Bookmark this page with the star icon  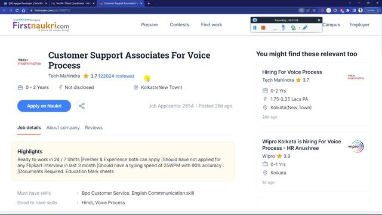click(x=315, y=11)
